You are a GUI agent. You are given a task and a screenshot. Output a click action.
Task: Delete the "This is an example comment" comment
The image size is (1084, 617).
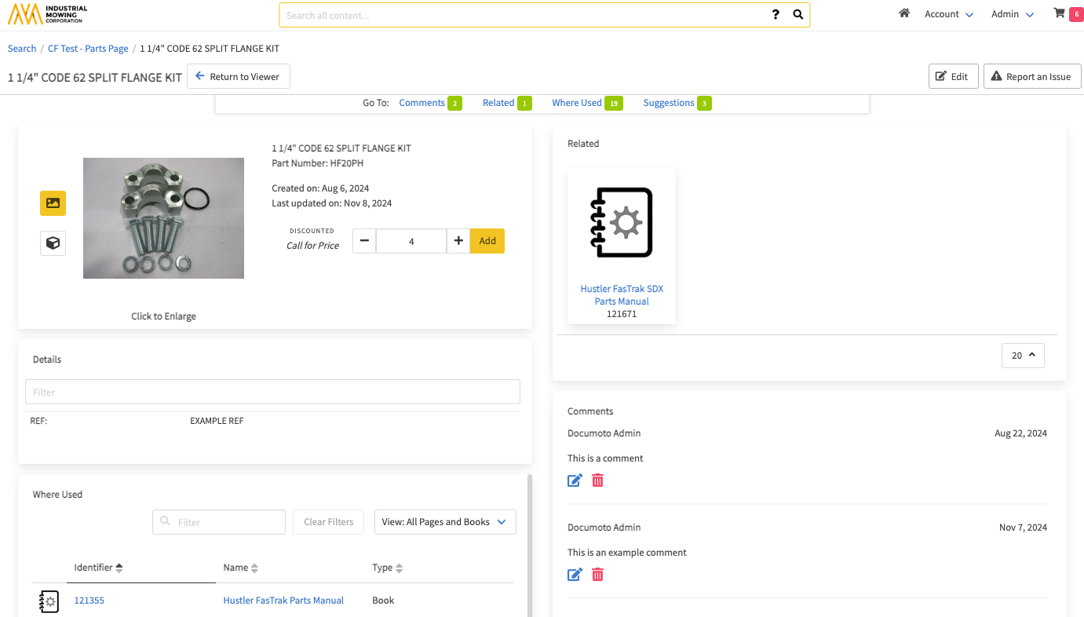(597, 575)
